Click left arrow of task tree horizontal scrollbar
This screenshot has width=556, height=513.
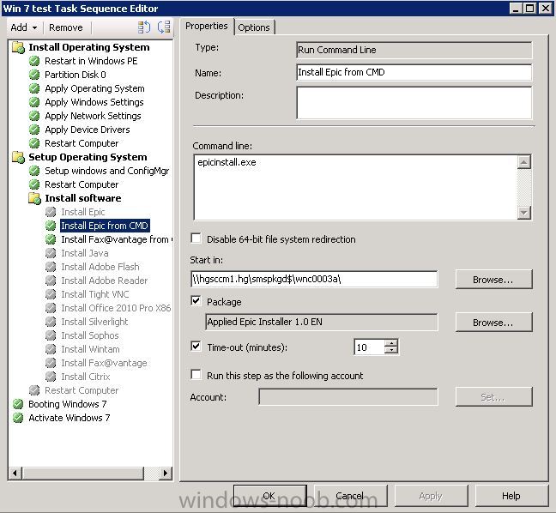coord(15,473)
